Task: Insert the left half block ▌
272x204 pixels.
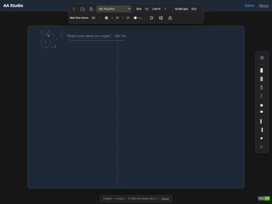Action: coord(261,121)
